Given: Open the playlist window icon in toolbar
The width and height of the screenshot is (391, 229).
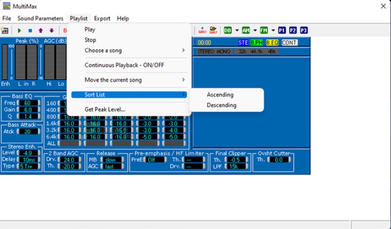Looking at the screenshot, I should coord(5,30).
